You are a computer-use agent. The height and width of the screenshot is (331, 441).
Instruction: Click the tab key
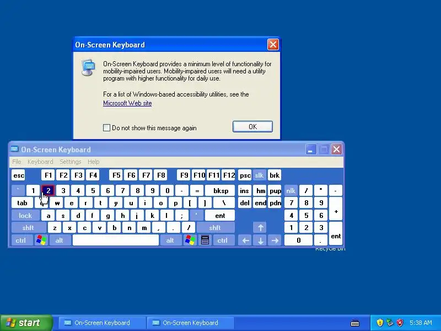coord(22,202)
